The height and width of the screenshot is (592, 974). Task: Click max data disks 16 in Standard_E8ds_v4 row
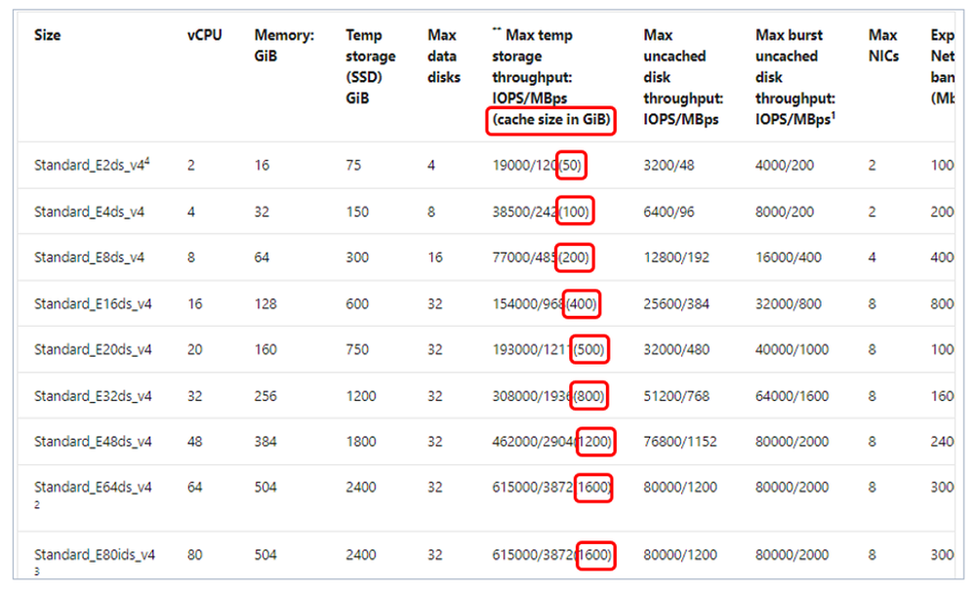pyautogui.click(x=435, y=257)
